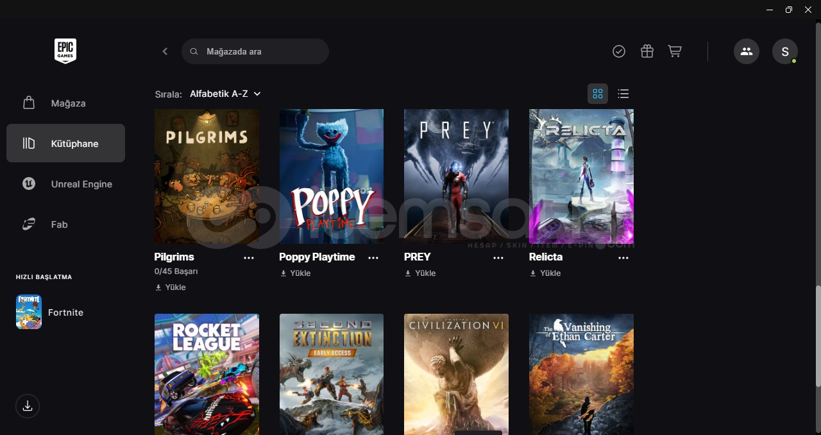Click the Sırala: label
The width and height of the screenshot is (821, 435).
169,94
